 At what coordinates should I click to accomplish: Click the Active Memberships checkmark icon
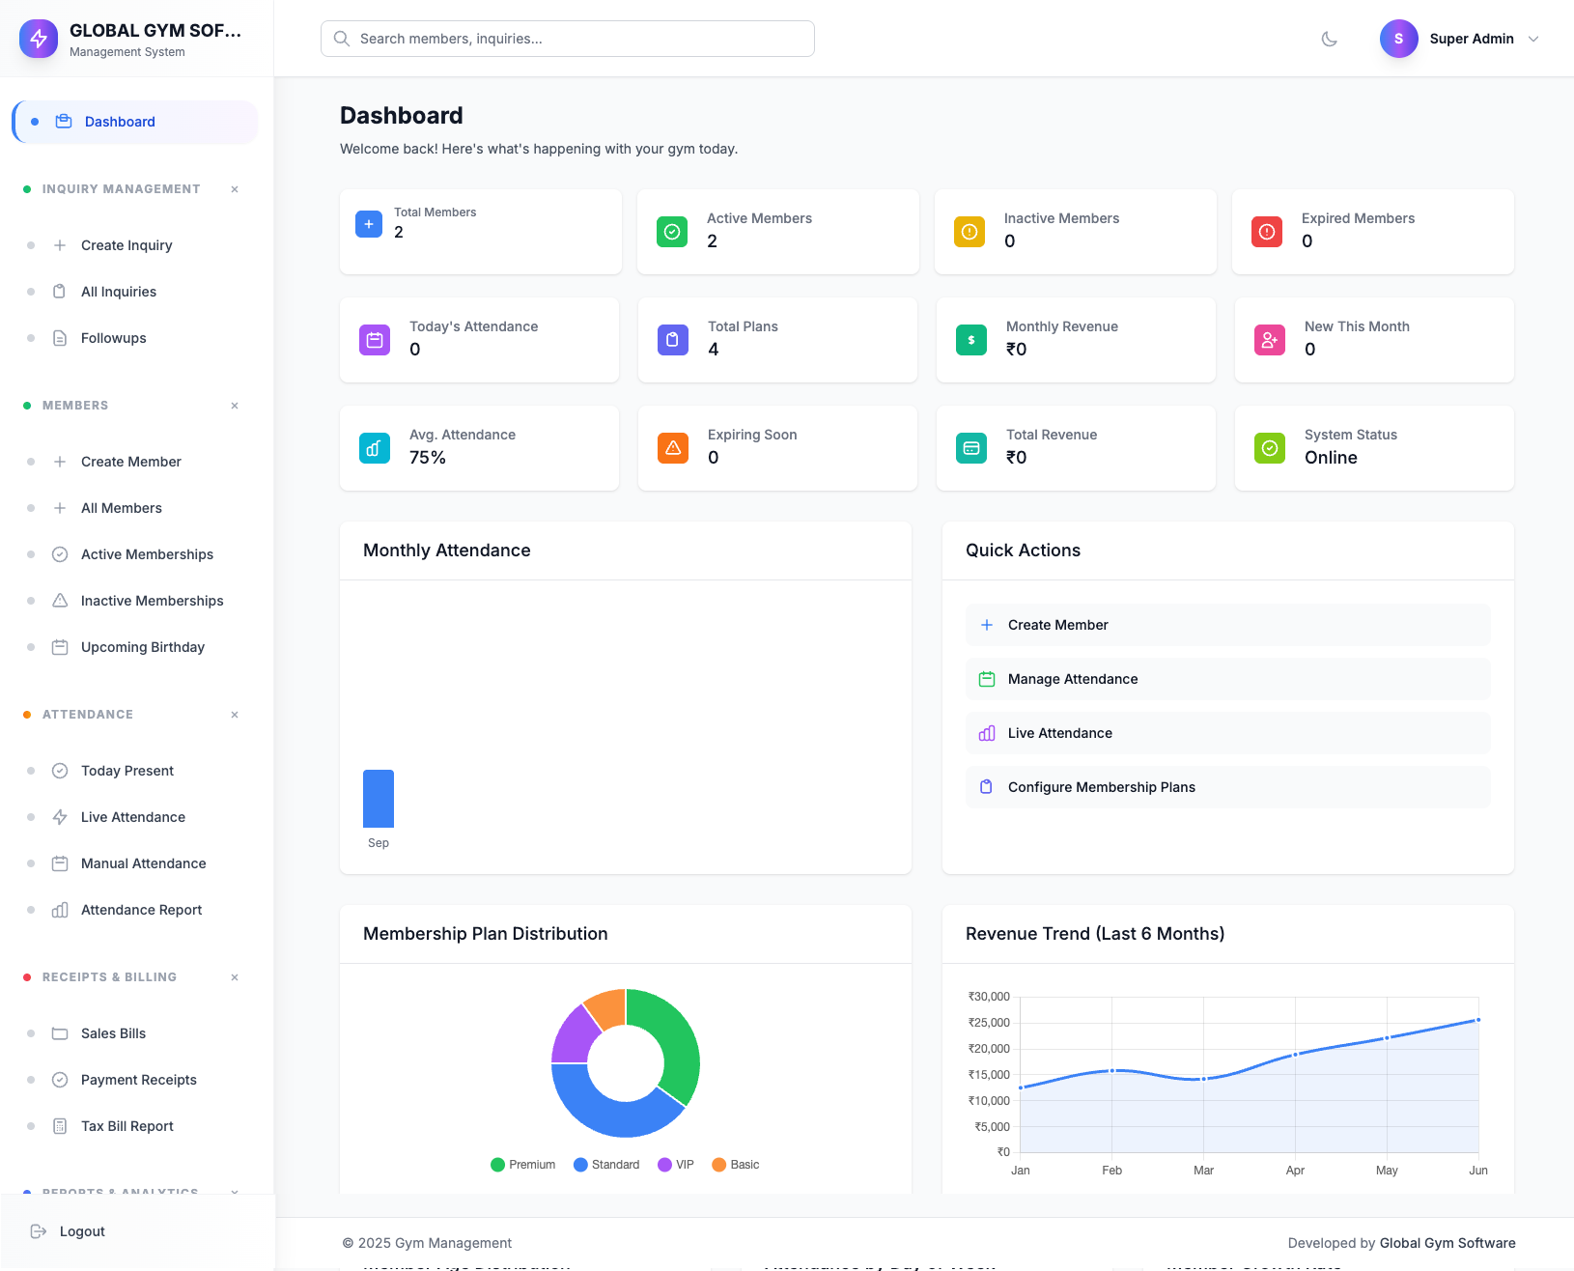point(60,554)
